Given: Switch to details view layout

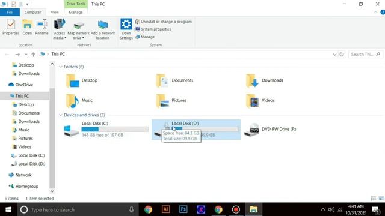Looking at the screenshot, I should 373,199.
